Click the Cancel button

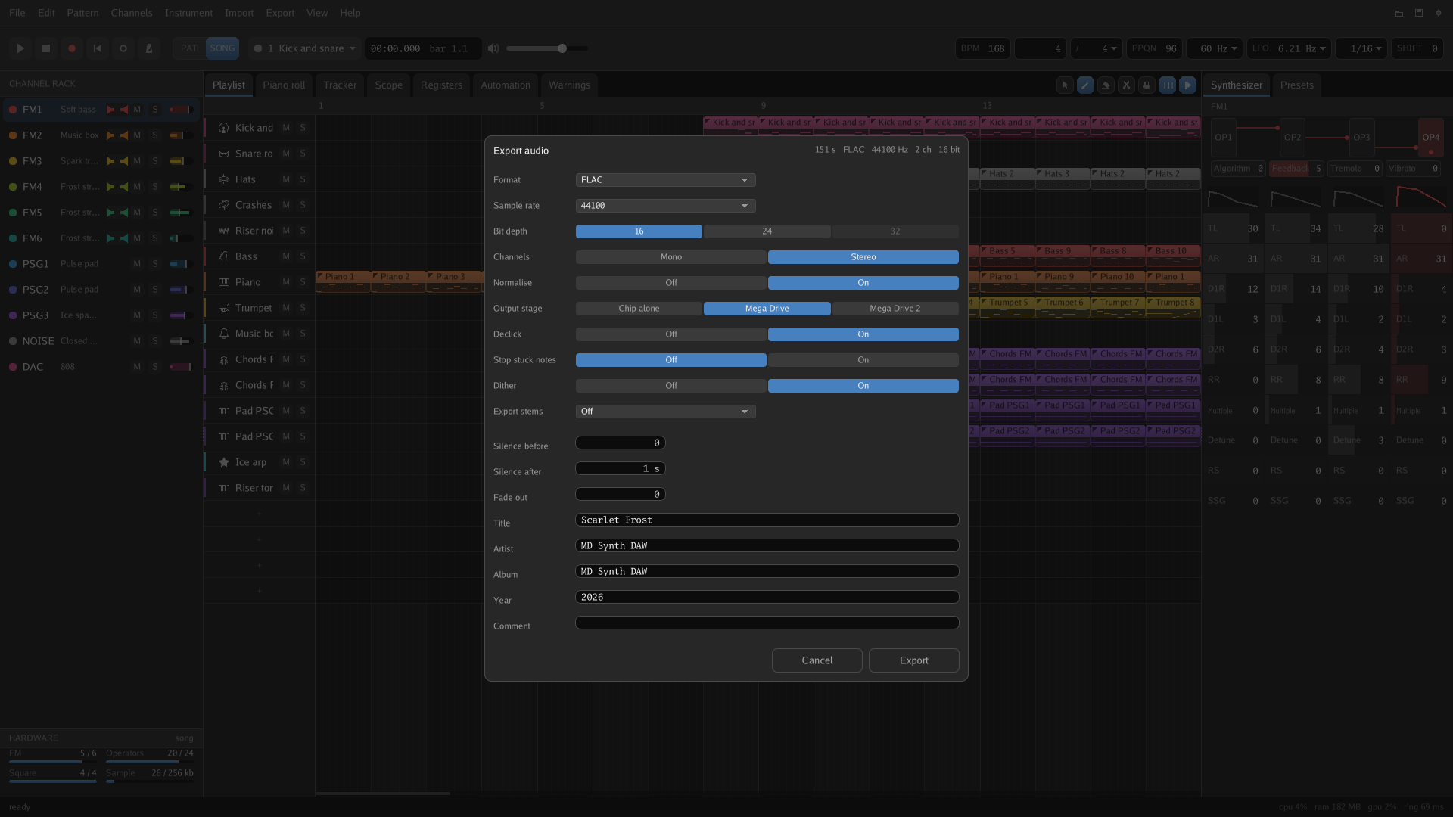[x=817, y=660]
